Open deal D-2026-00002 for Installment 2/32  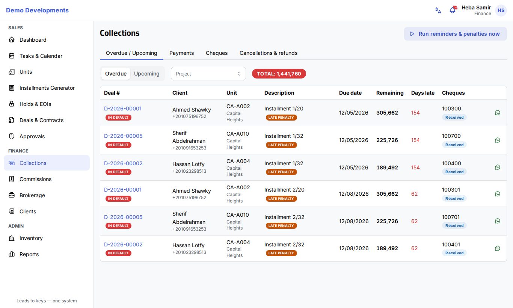point(123,245)
